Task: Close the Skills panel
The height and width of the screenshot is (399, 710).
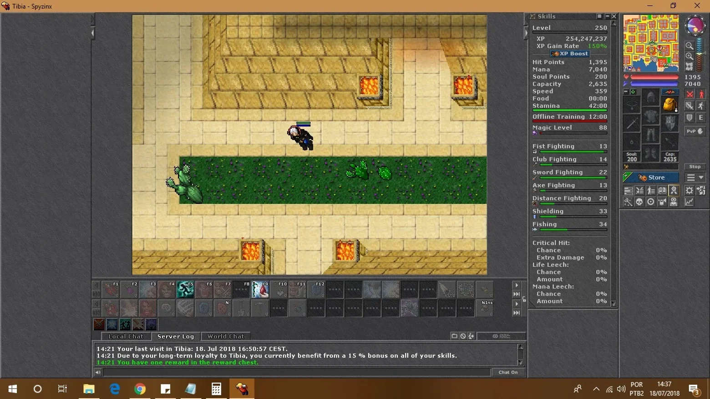Action: point(614,16)
